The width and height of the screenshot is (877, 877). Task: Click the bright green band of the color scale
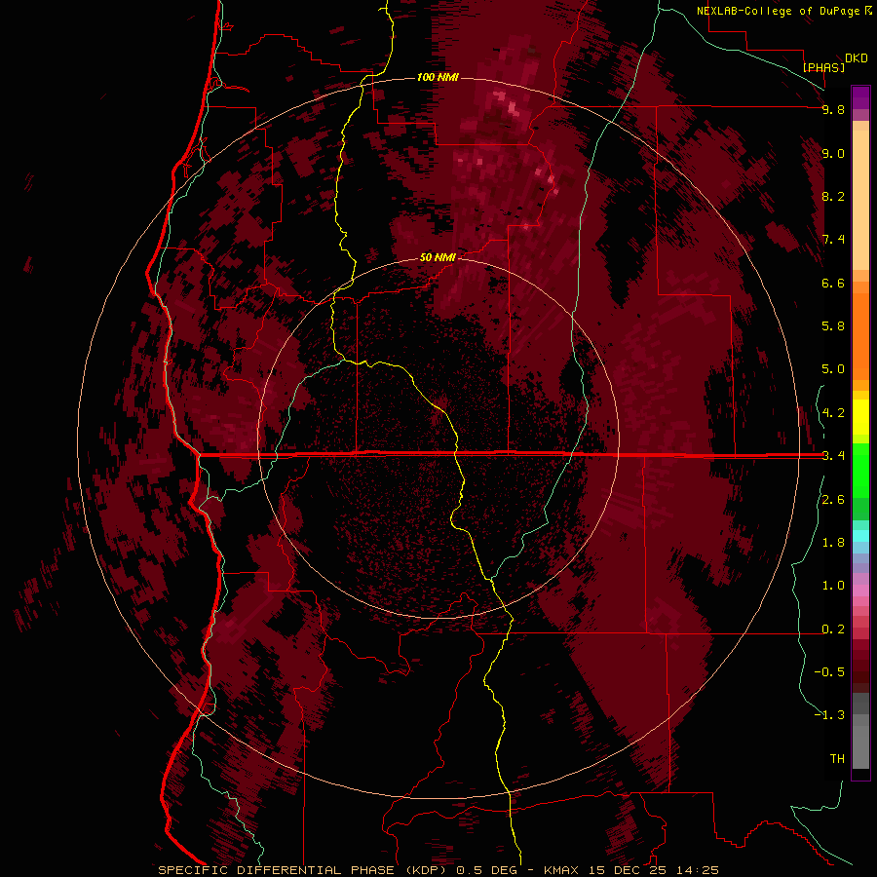point(860,470)
